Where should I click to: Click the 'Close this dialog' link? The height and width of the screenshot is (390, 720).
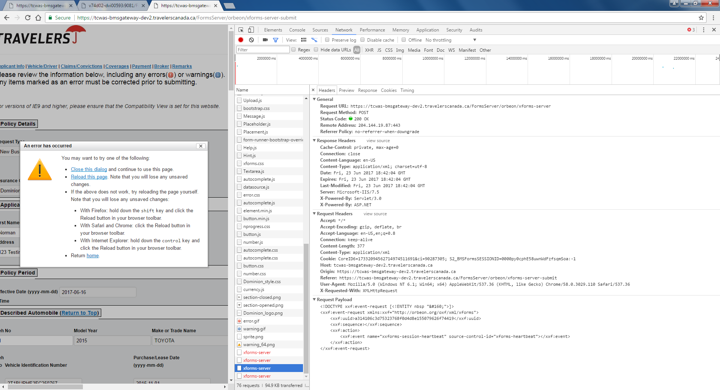[89, 169]
